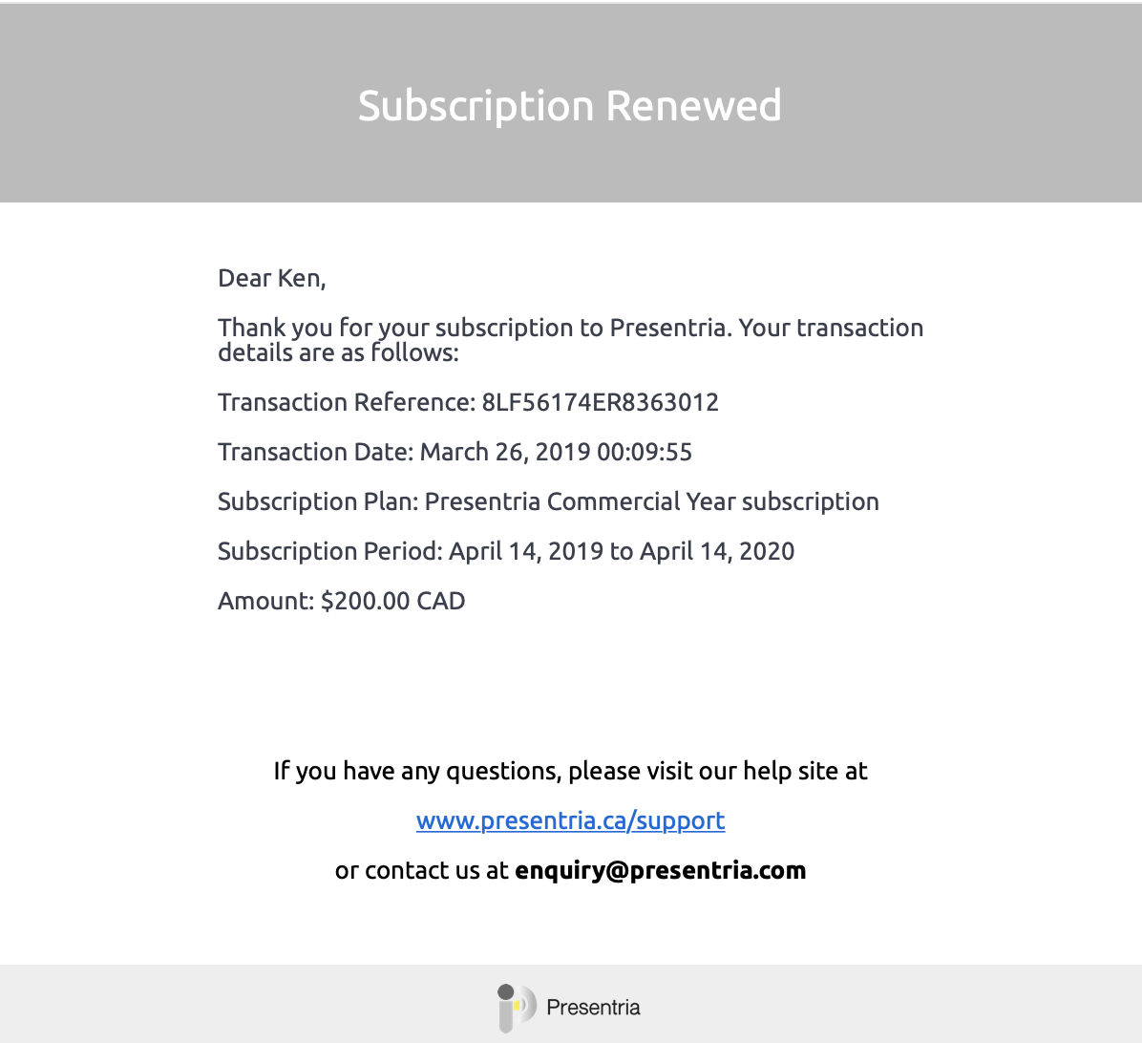This screenshot has height=1043, width=1142.
Task: Click the Subscription Period line
Action: point(506,551)
